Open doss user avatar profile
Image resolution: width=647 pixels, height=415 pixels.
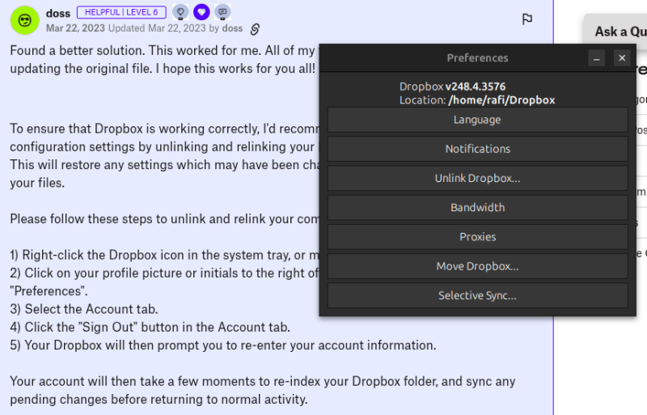25,20
